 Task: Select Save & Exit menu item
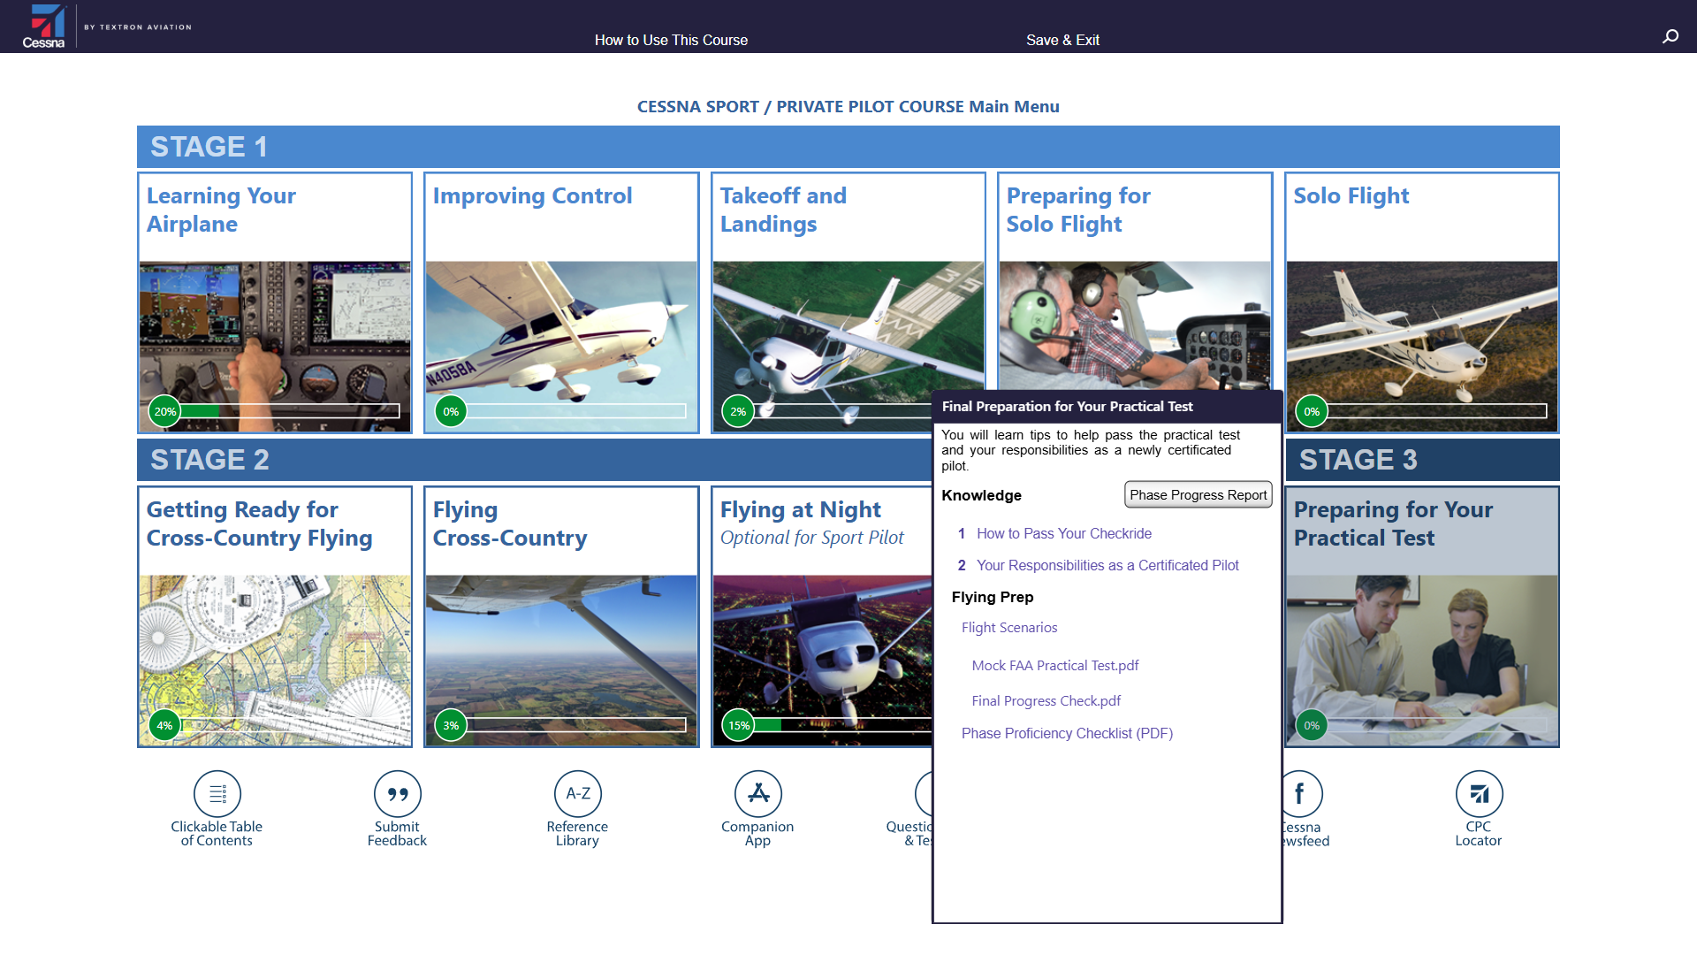1062,40
